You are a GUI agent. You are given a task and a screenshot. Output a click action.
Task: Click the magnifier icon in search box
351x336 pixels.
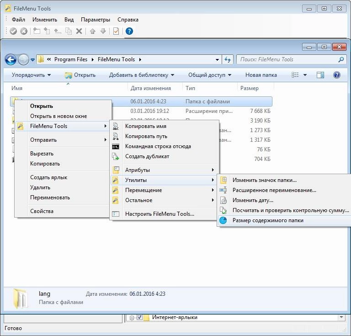point(341,59)
